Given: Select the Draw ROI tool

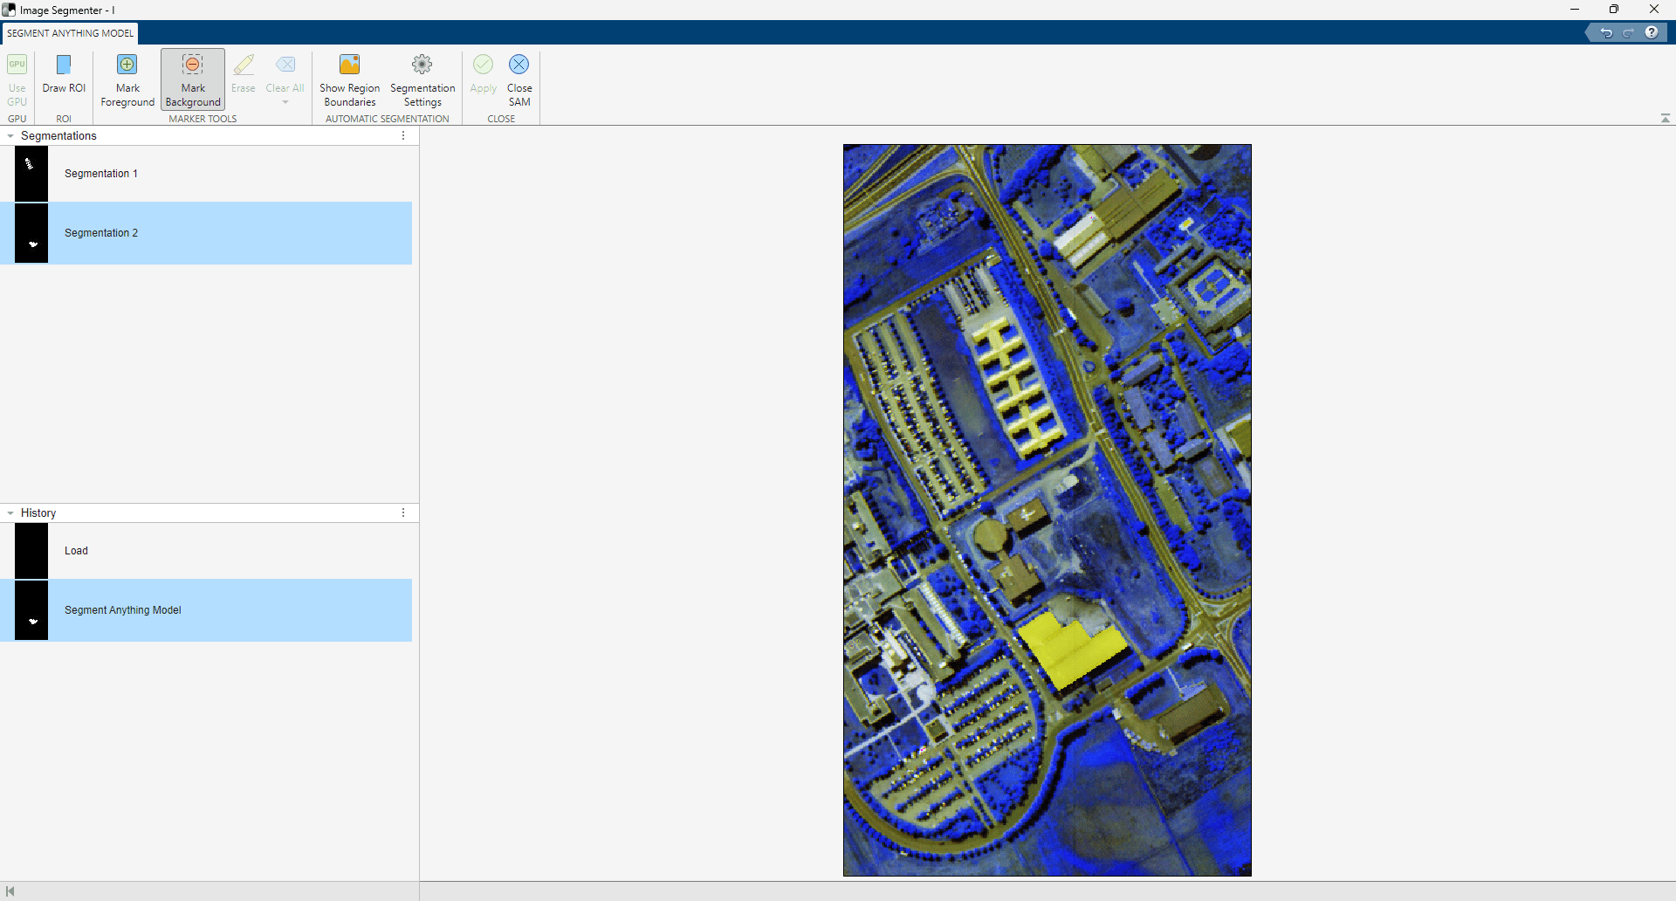Looking at the screenshot, I should click(x=63, y=78).
